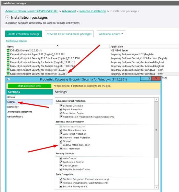Click the Windows 11.8.0.384 package icon

coord(8,70)
